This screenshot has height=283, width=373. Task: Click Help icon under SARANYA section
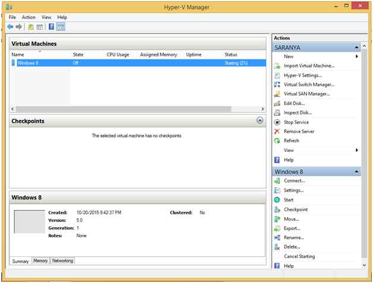click(277, 160)
